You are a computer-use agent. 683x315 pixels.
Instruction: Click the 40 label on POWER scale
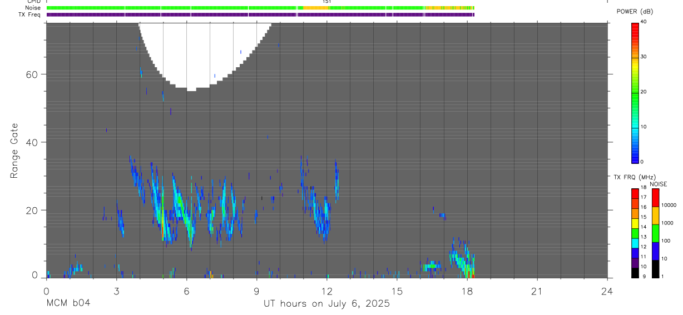(x=644, y=22)
